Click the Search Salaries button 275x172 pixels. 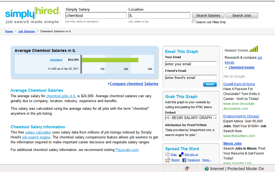pos(208,15)
